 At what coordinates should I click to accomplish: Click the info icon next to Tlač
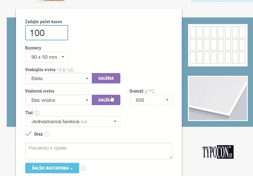(37, 113)
